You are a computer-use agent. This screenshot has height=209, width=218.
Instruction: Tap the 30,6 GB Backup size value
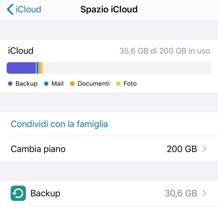point(181,193)
